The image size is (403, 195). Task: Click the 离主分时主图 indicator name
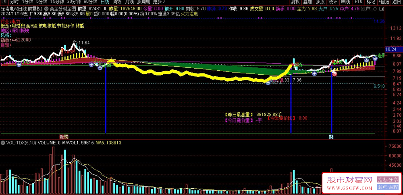coord(62,8)
